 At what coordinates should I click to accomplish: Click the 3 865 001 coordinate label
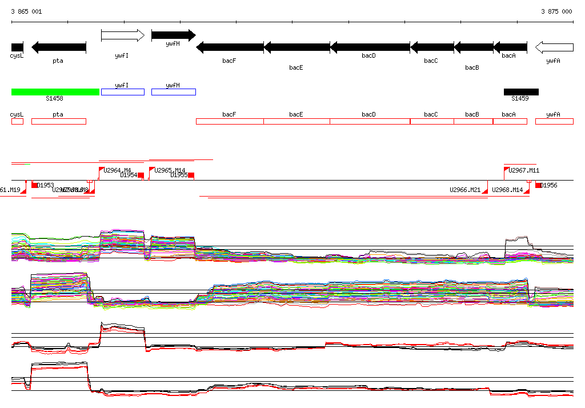point(26,11)
